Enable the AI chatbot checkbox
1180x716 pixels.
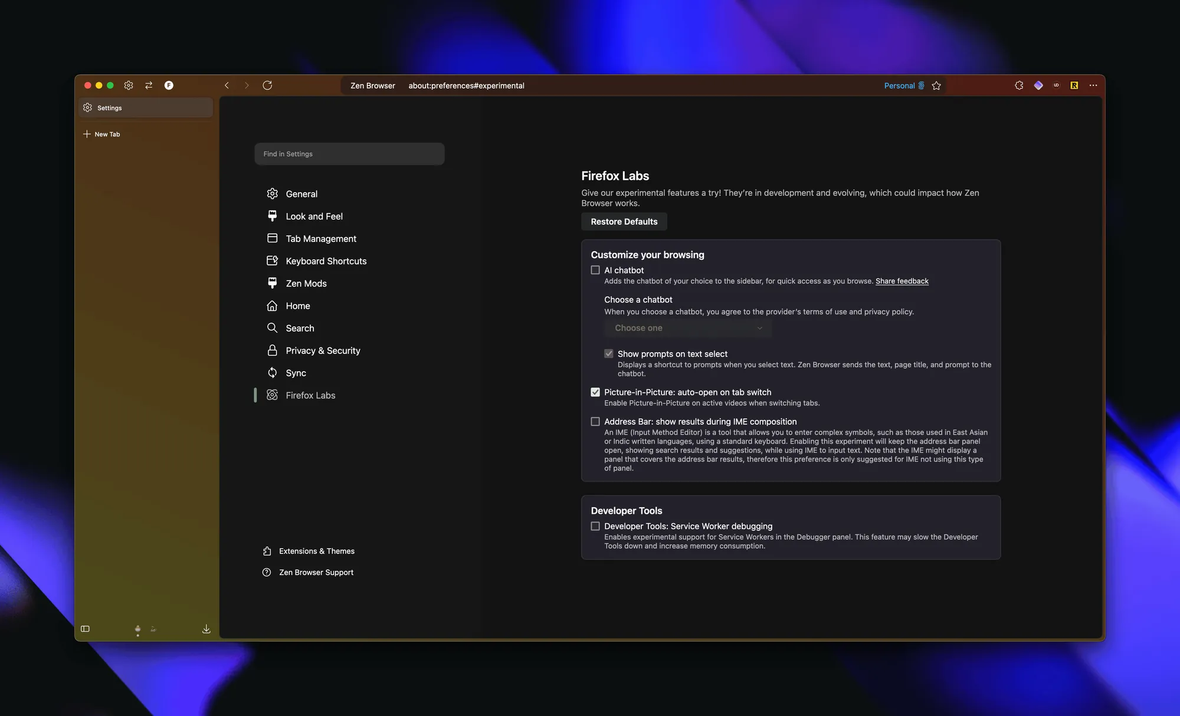tap(595, 270)
